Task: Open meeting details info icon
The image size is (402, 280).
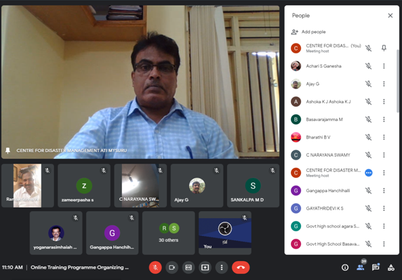Action: click(345, 267)
